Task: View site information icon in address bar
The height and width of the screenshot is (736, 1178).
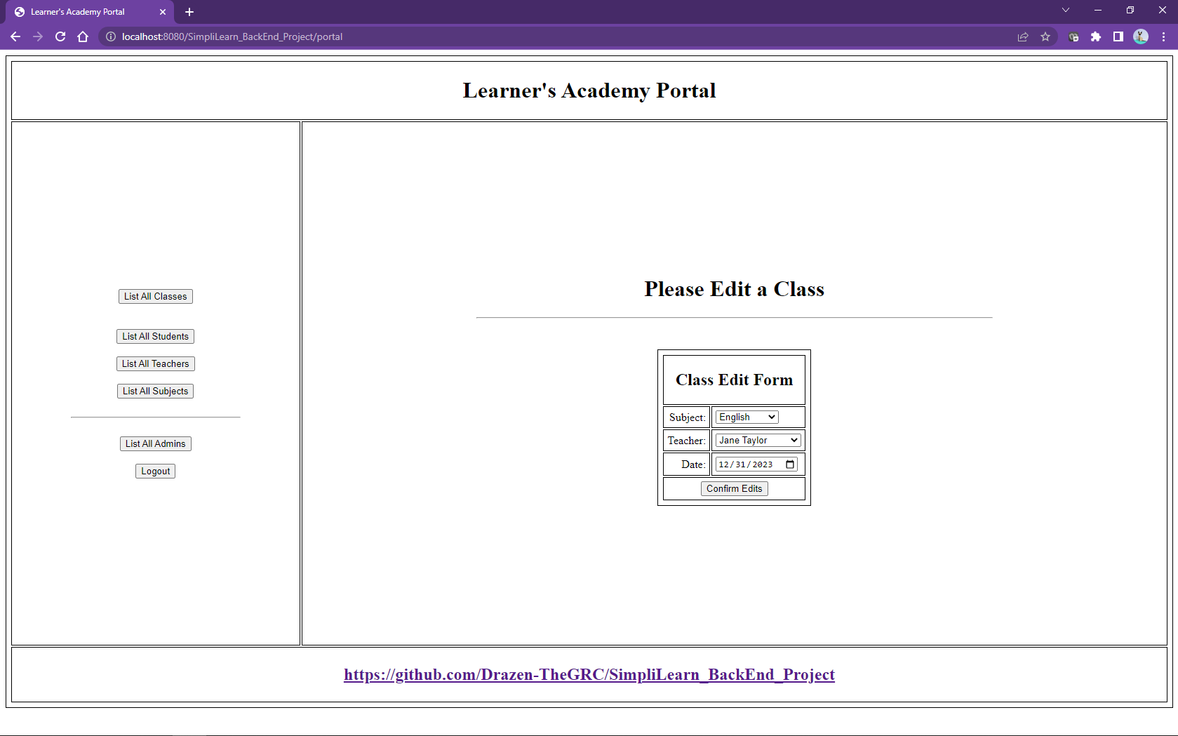Action: coord(111,36)
